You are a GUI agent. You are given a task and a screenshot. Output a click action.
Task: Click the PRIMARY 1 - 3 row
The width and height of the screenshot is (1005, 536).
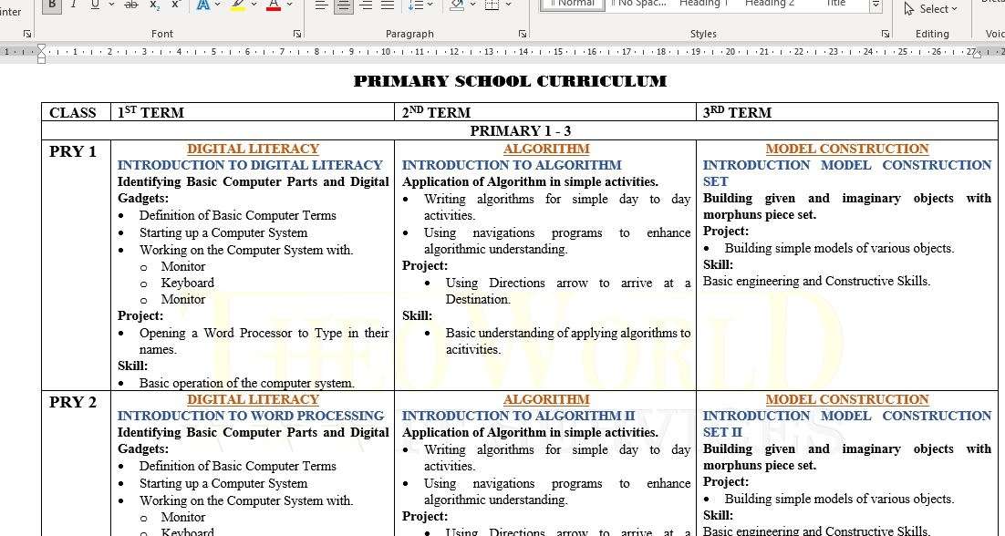pyautogui.click(x=520, y=131)
